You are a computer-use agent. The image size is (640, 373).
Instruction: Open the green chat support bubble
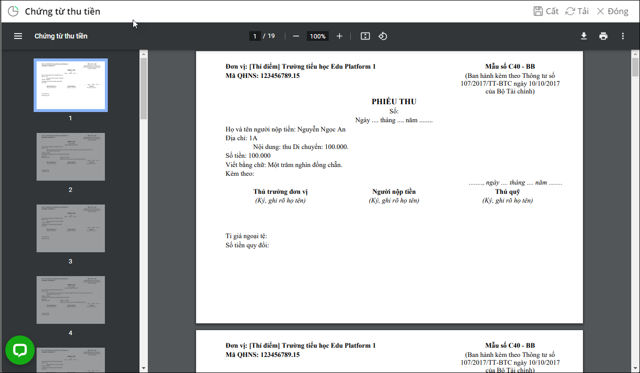(x=20, y=350)
